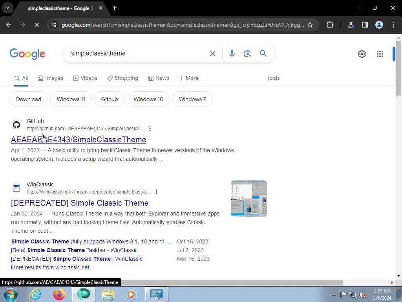402x302 pixels.
Task: Go back using the browser back arrow
Action: point(9,25)
